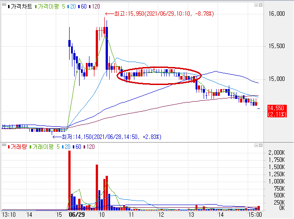Click the gray handle of the price chart

4,4
